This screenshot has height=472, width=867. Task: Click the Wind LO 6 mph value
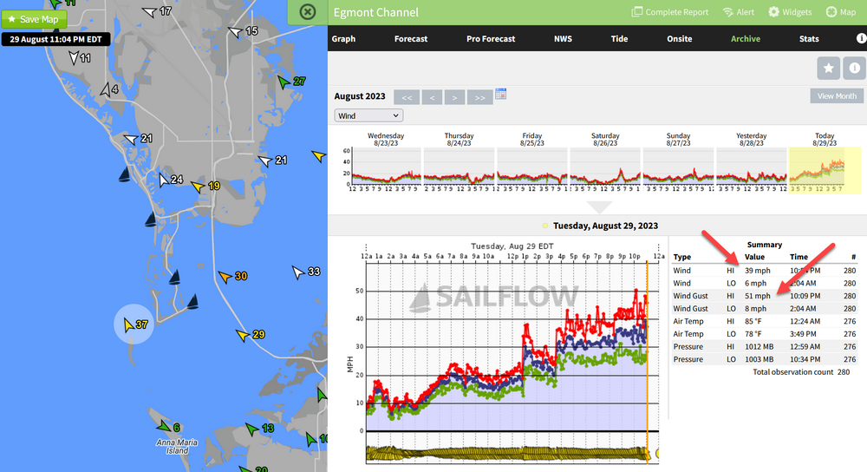[x=755, y=284]
